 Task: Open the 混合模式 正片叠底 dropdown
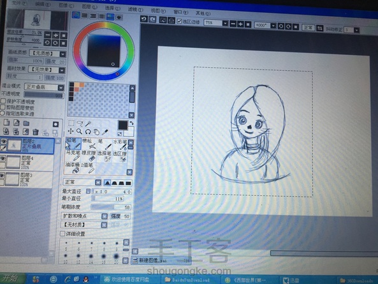click(44, 87)
